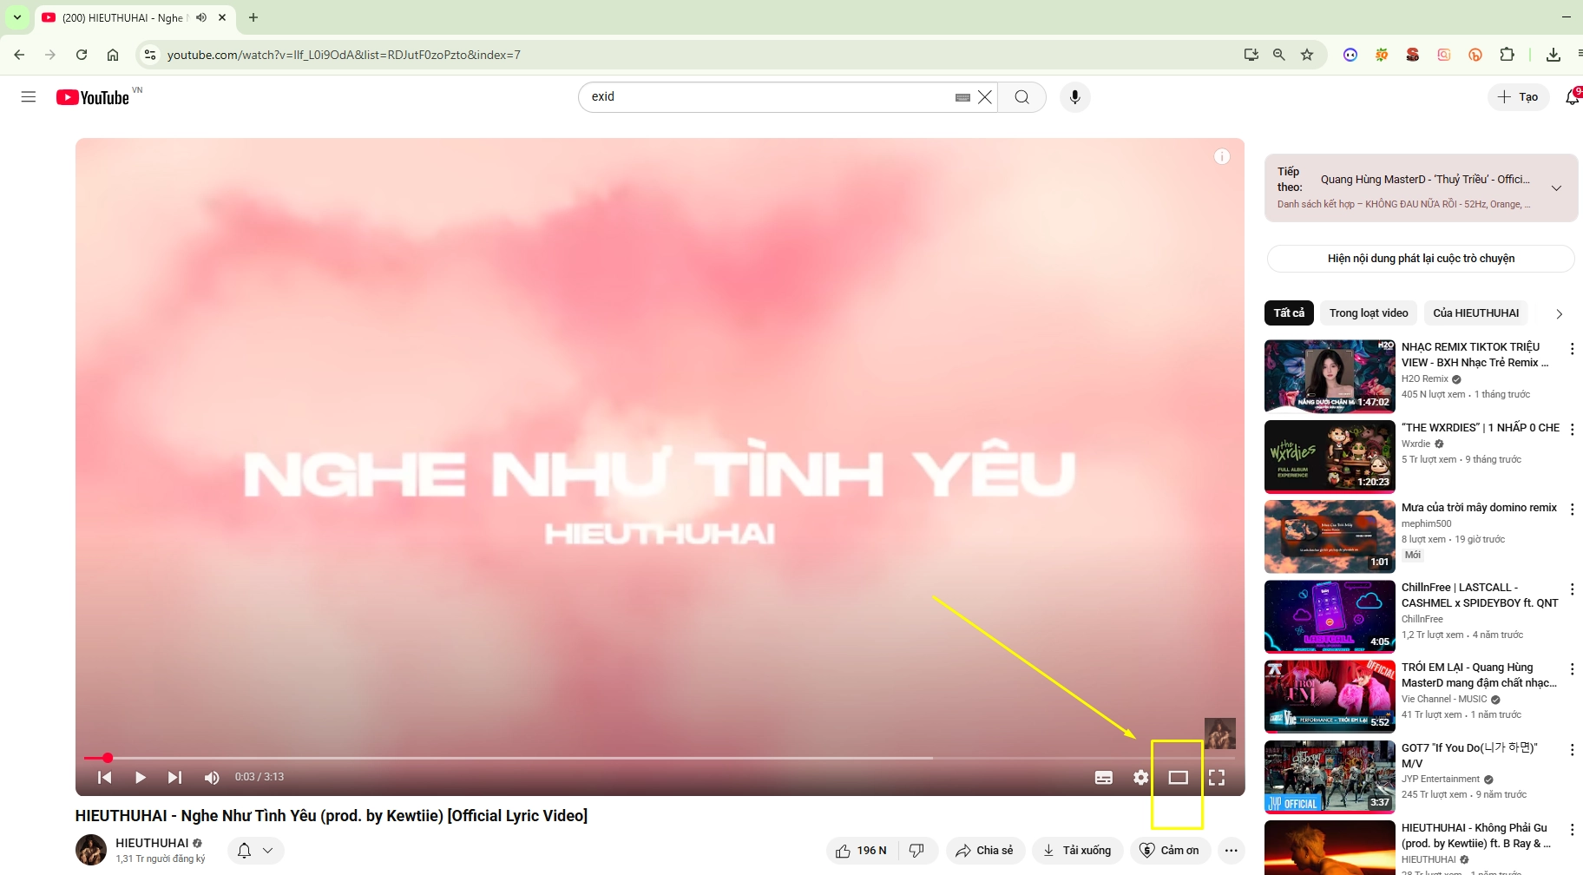Skip to next video in player
The width and height of the screenshot is (1583, 875).
click(174, 778)
